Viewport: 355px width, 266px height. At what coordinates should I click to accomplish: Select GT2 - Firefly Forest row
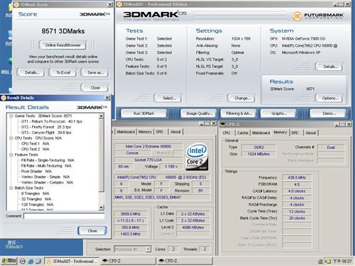click(x=46, y=127)
